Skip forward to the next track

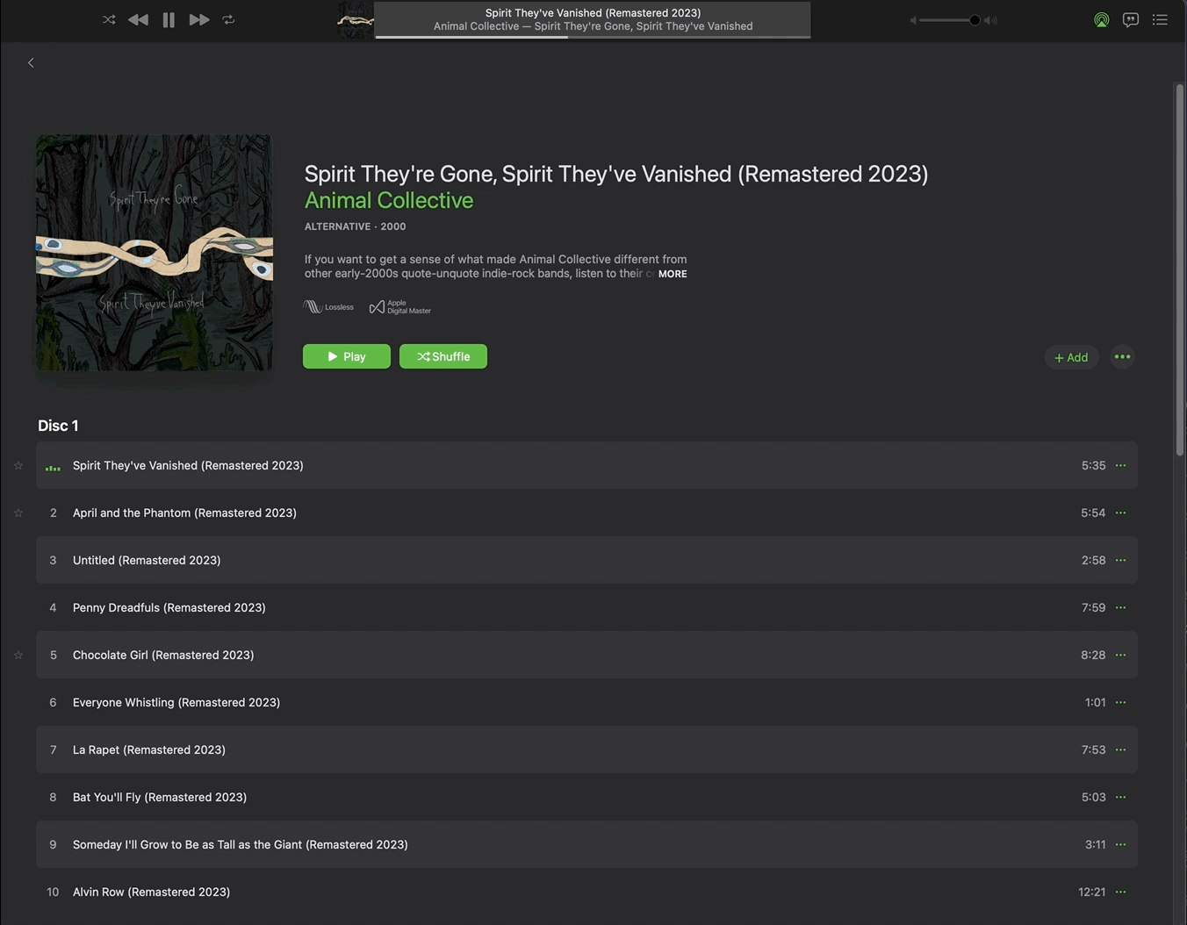[x=199, y=19]
